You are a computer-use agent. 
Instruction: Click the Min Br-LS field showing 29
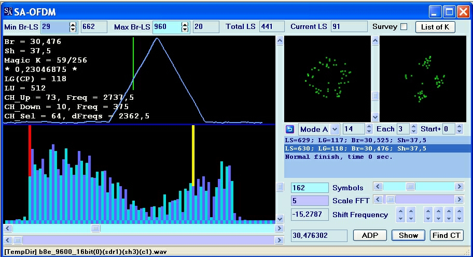click(x=55, y=27)
